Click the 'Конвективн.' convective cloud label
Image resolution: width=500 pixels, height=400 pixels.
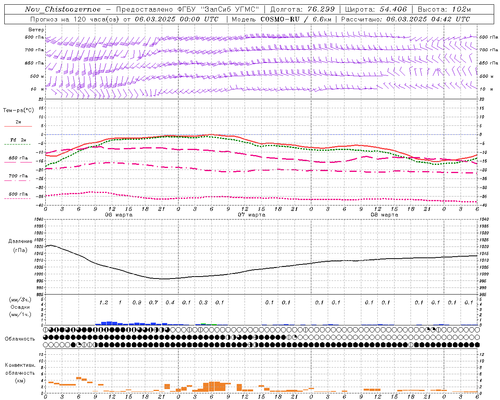coord(20,365)
